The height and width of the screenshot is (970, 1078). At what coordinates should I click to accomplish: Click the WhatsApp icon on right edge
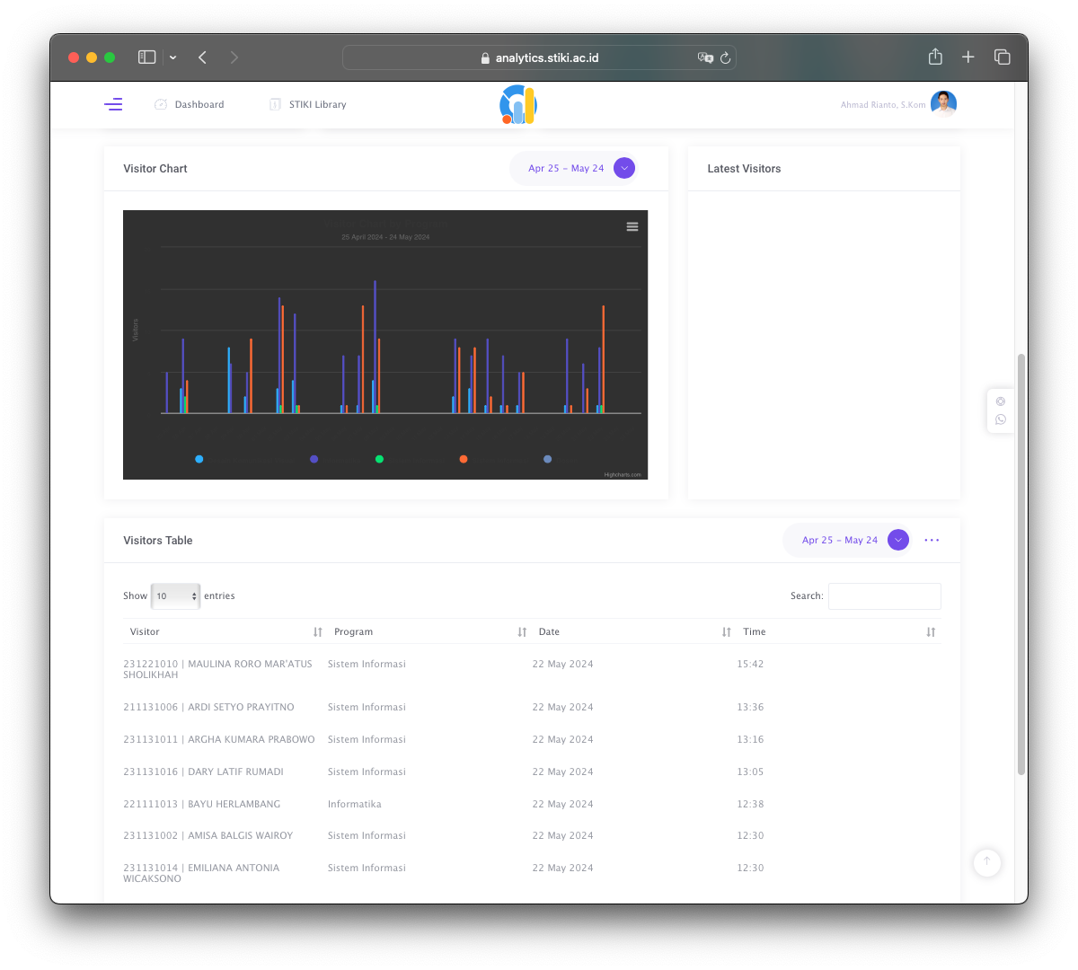point(1001,419)
